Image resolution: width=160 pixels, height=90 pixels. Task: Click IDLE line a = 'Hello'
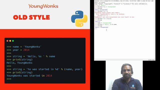pyautogui.click(x=100, y=5)
